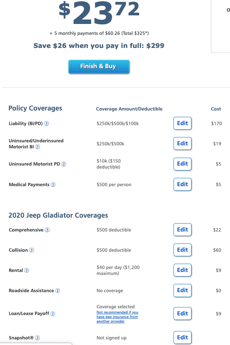230x345 pixels.
Task: Edit the Rental coverage amount
Action: pyautogui.click(x=183, y=270)
